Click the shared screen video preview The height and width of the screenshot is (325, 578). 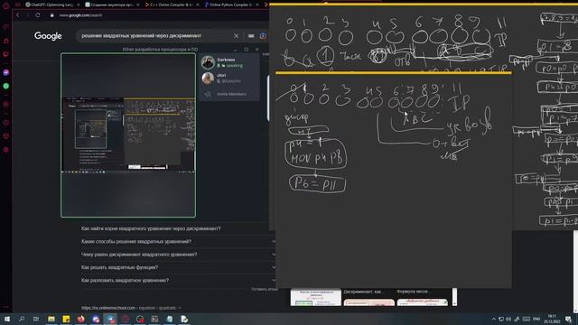128,135
